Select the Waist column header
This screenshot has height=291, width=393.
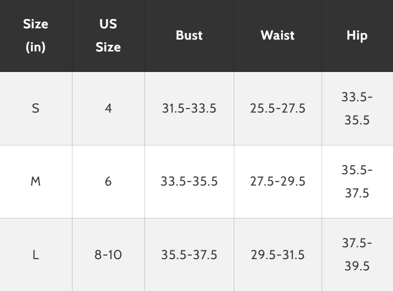click(278, 35)
